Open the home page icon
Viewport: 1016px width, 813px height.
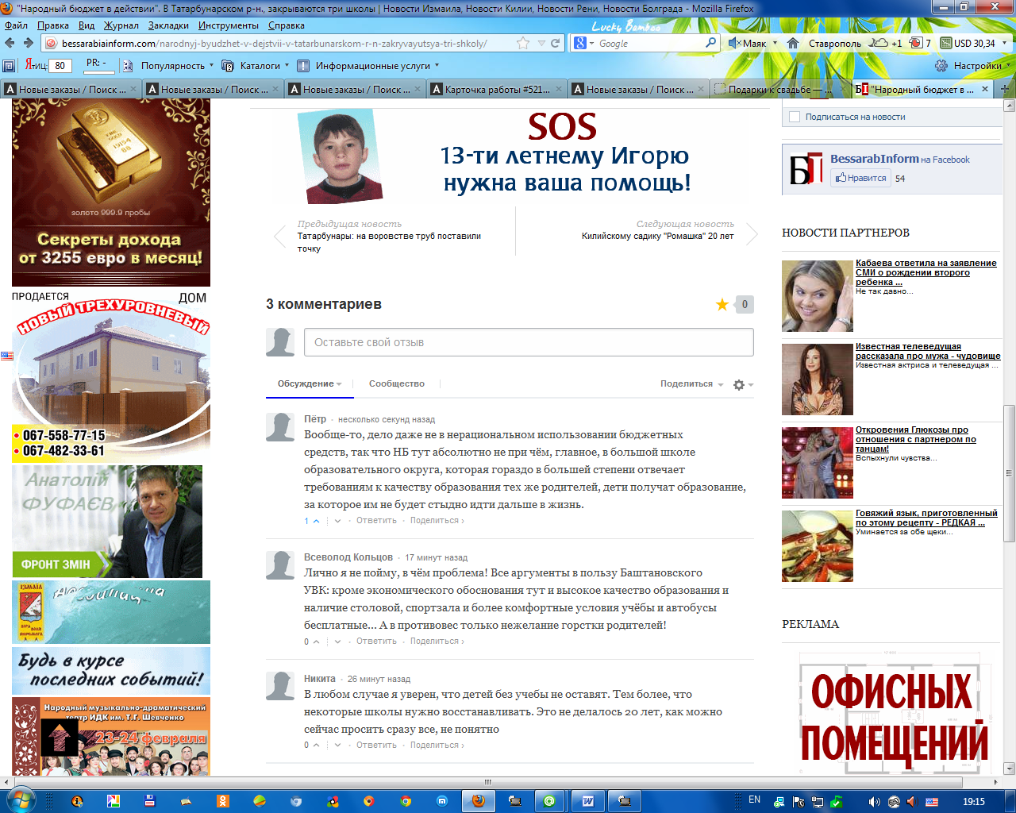click(792, 43)
